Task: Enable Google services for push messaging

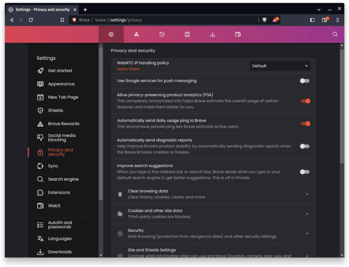Action: pyautogui.click(x=305, y=81)
